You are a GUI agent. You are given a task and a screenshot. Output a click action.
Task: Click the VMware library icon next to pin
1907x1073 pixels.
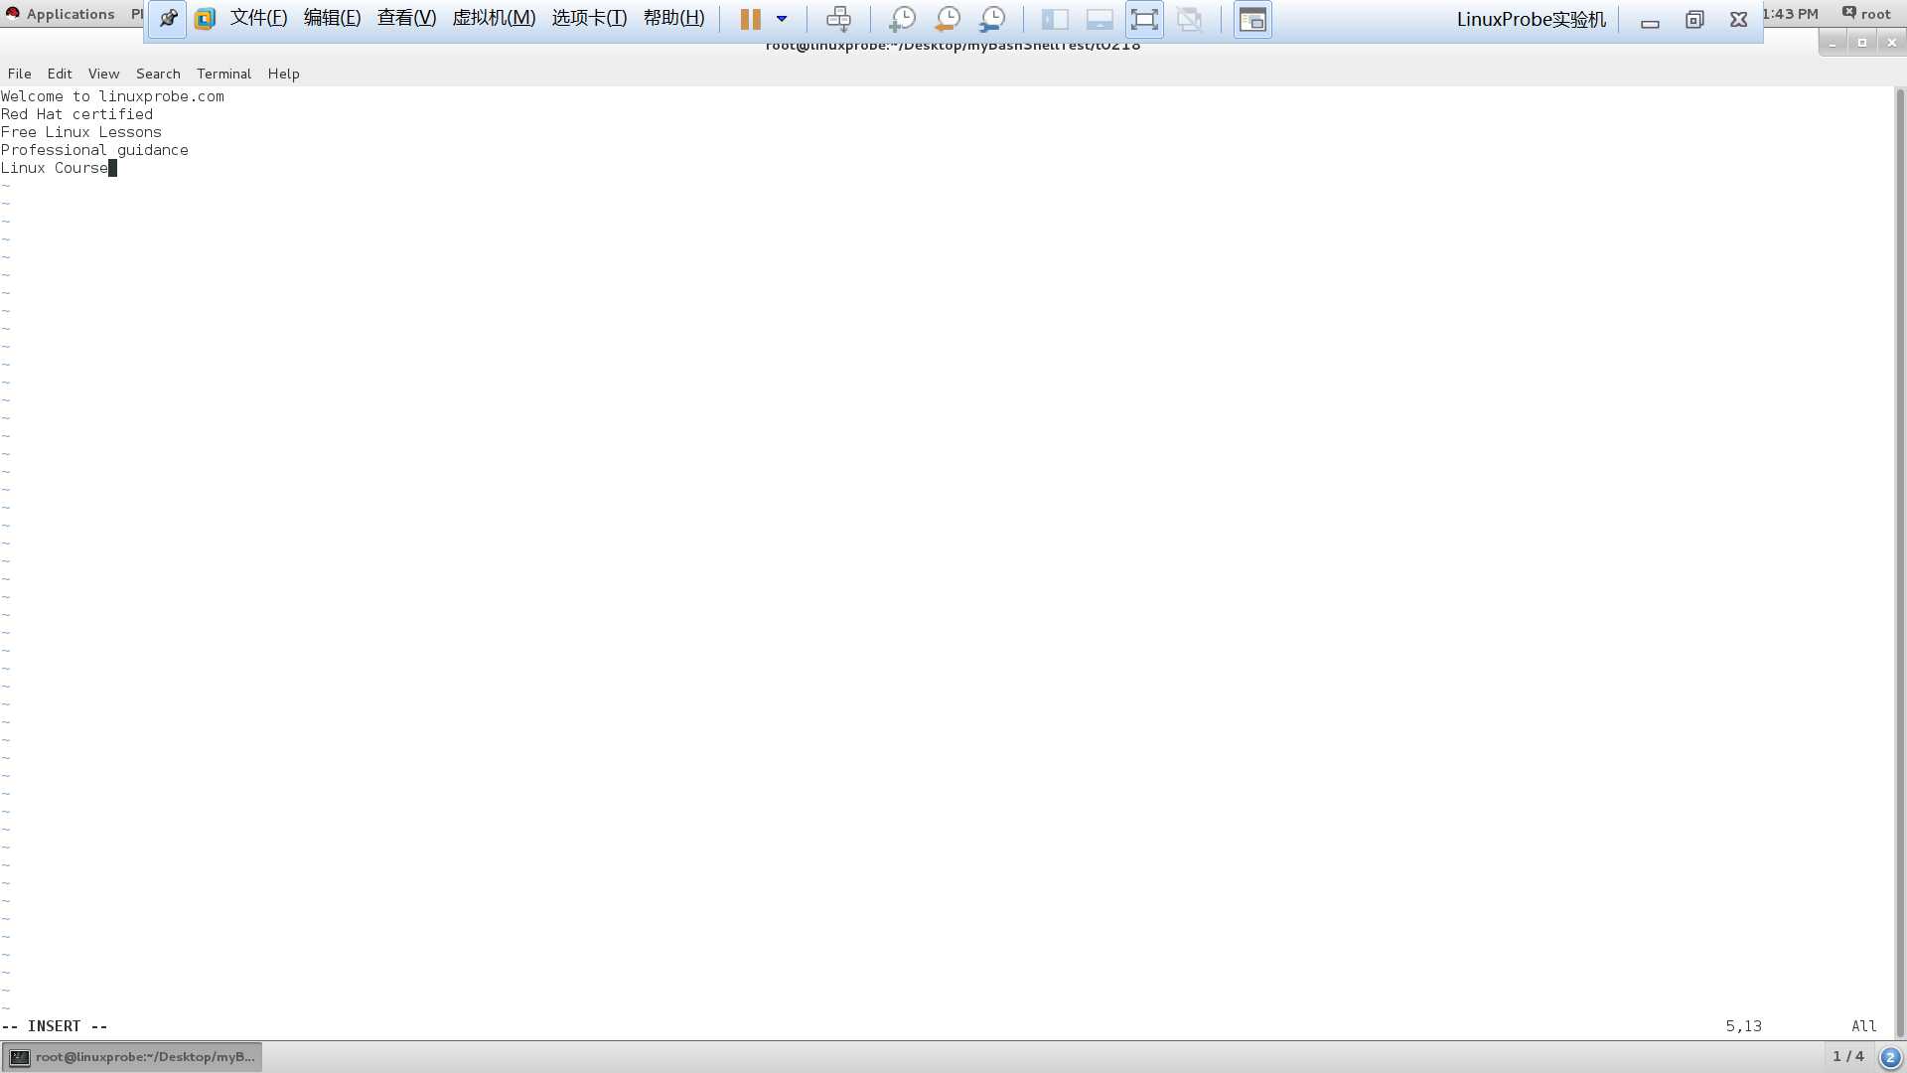click(x=206, y=19)
